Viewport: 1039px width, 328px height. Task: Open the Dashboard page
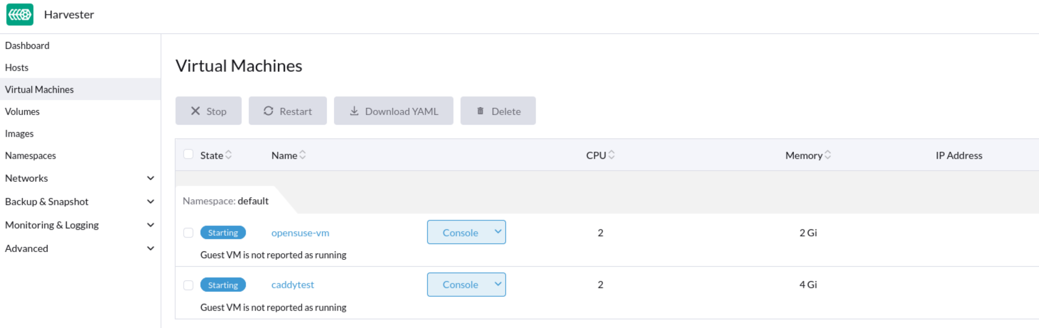click(27, 45)
